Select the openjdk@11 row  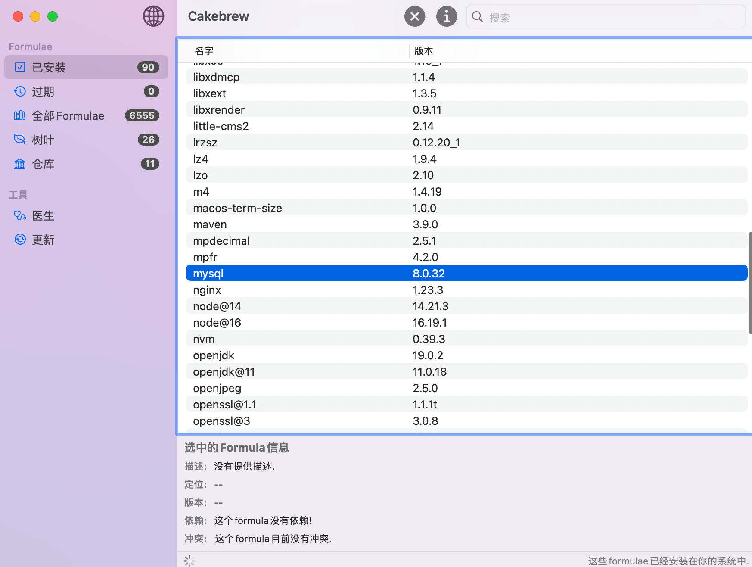[x=466, y=372]
